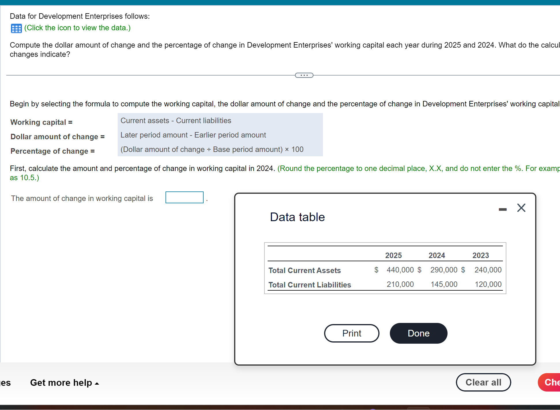Viewport: 560px width, 410px height.
Task: Open the Get more help menu
Action: tap(64, 383)
